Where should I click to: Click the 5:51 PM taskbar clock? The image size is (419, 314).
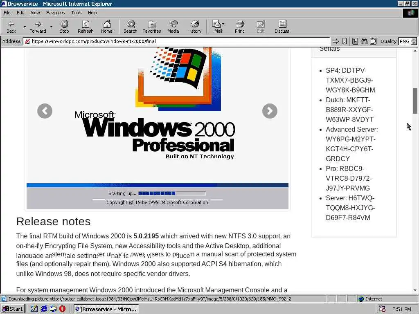tap(402, 309)
